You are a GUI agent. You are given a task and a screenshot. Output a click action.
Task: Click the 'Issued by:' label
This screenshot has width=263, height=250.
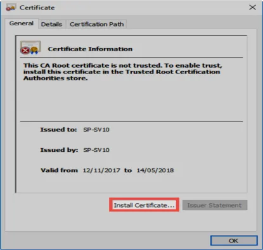point(59,150)
